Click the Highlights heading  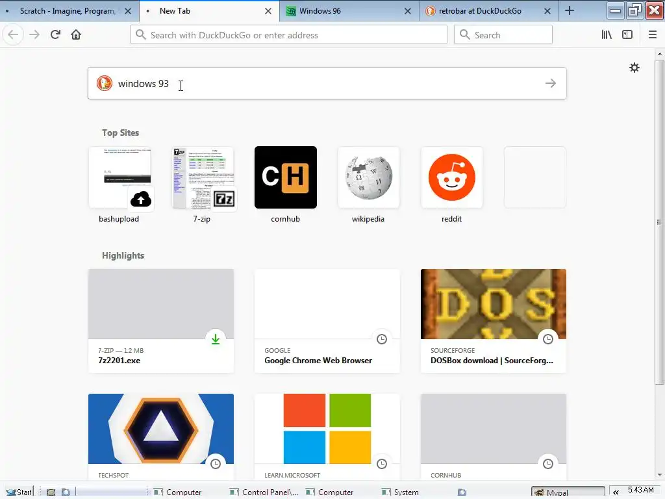coord(123,255)
